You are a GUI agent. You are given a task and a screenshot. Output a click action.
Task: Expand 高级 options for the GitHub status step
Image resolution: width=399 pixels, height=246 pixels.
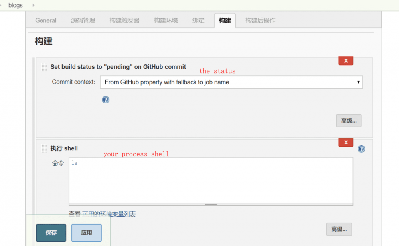[x=349, y=120]
